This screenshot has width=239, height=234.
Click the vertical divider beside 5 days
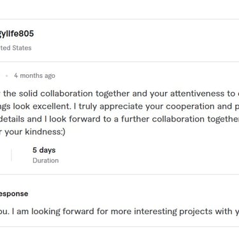(x=11, y=155)
